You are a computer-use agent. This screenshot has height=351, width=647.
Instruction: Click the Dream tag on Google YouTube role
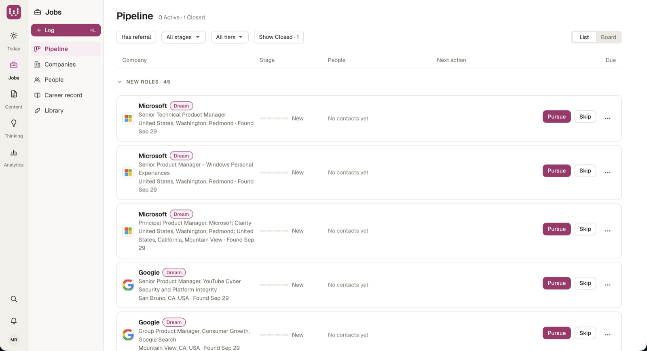[174, 273]
